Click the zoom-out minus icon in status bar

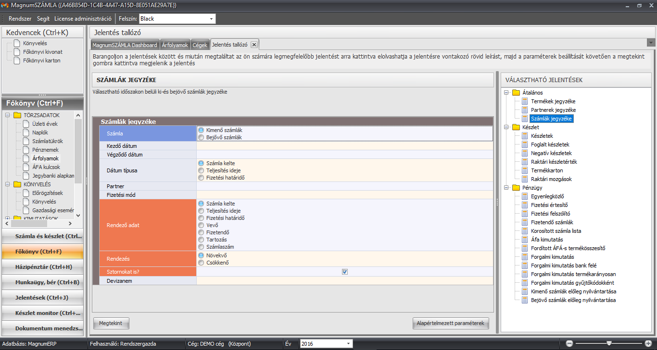569,343
